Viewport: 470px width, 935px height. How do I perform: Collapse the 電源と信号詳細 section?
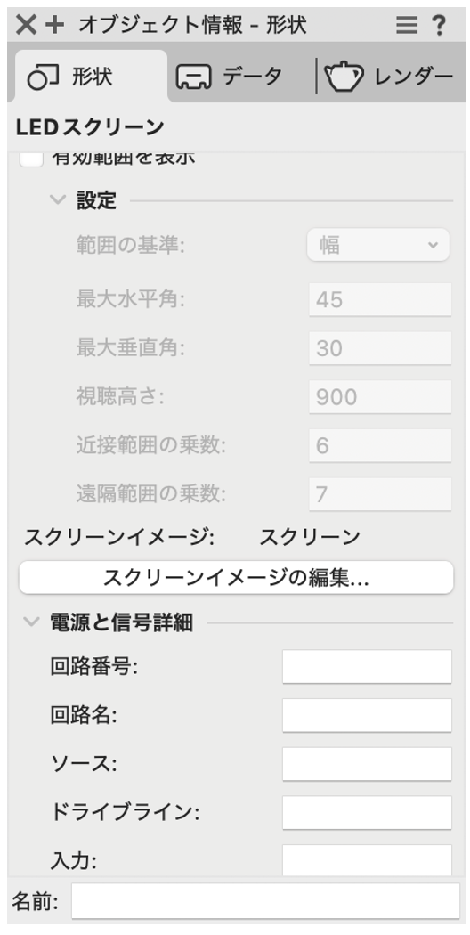pyautogui.click(x=31, y=623)
